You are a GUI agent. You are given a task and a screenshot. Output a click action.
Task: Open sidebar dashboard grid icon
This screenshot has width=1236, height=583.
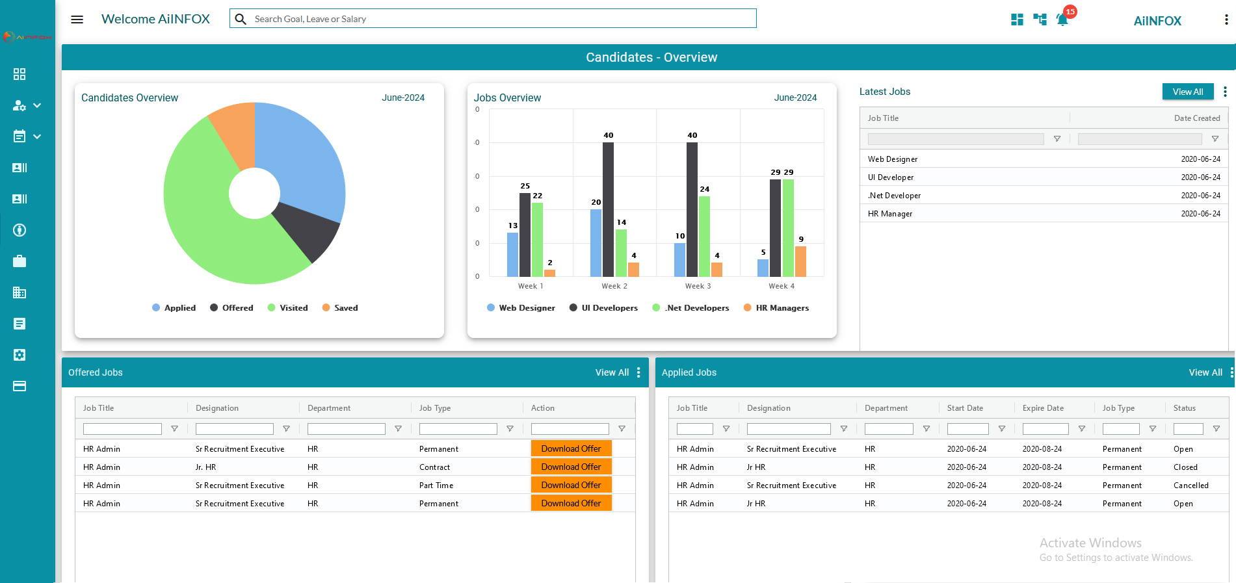20,74
